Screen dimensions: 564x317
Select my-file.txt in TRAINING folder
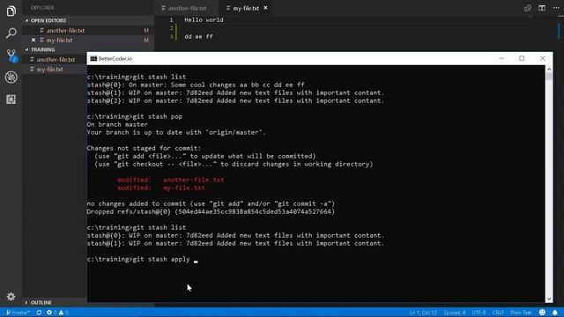point(49,69)
